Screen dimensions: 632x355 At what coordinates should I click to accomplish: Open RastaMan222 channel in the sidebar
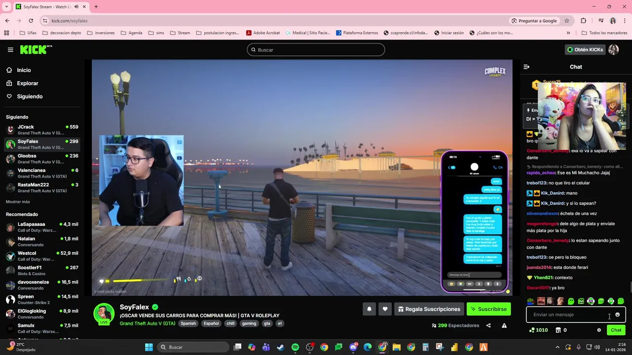point(42,187)
